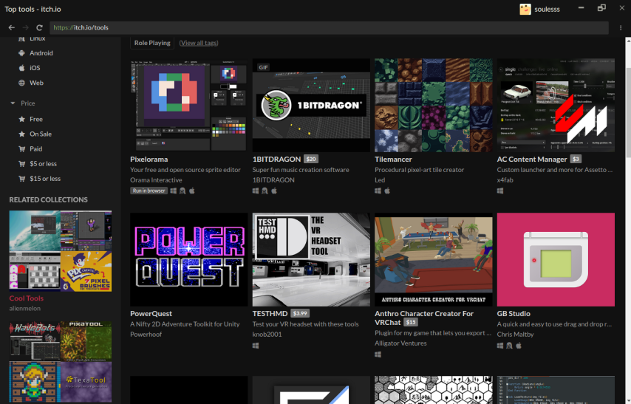Click the $15 price tag on Anthro Character Creator
Viewport: 631px width, 404px height.
pyautogui.click(x=411, y=322)
